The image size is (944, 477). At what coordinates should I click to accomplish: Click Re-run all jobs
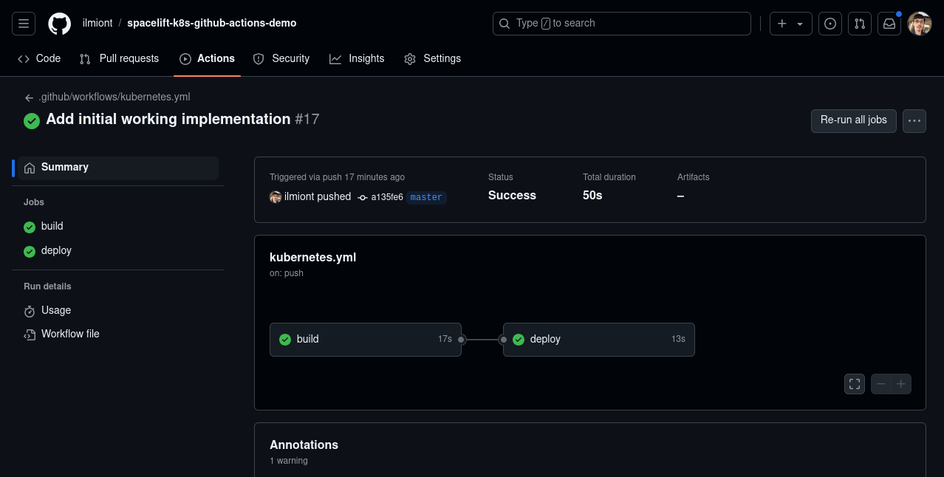tap(853, 120)
